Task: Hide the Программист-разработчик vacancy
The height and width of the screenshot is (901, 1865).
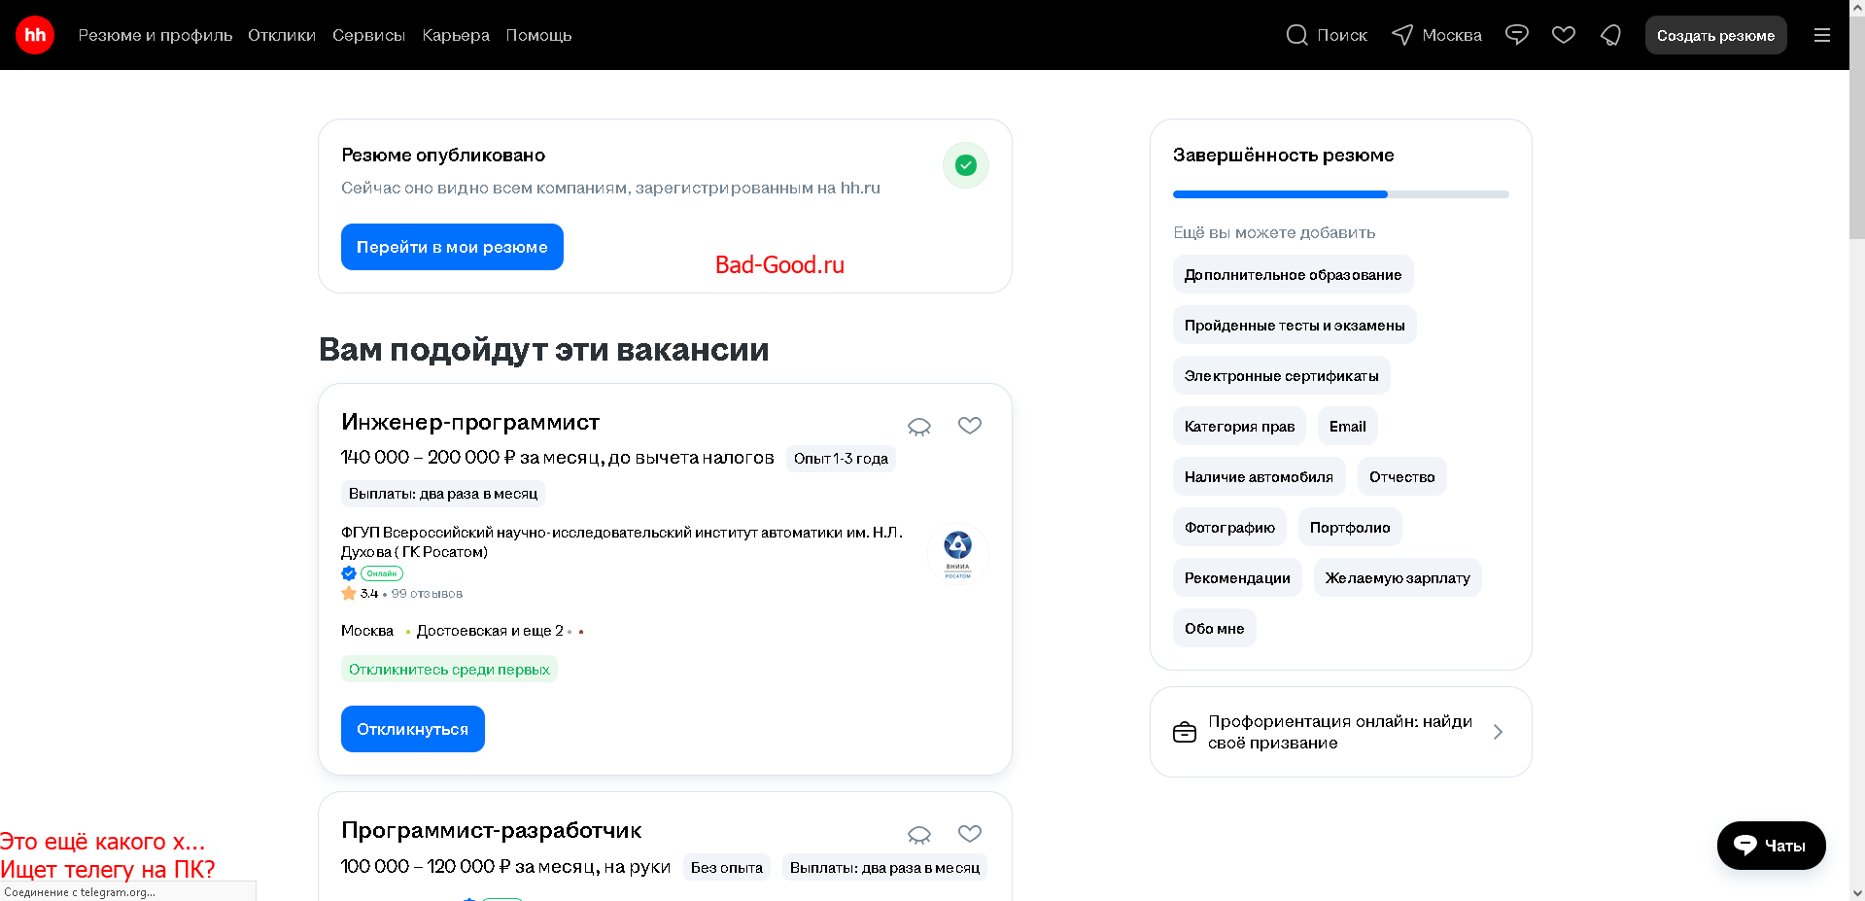Action: (918, 835)
